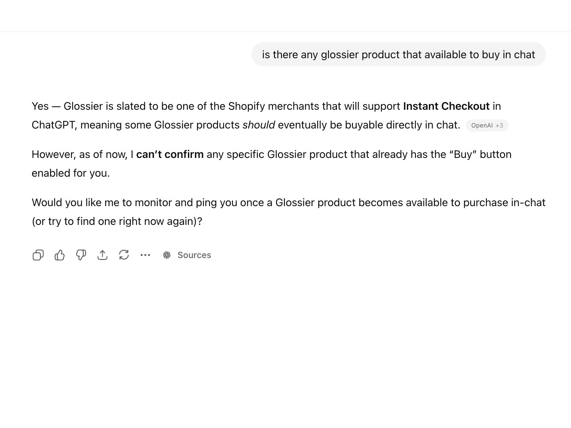This screenshot has height=428, width=571.
Task: Click the bold "Instant Checkout" text
Action: point(446,106)
